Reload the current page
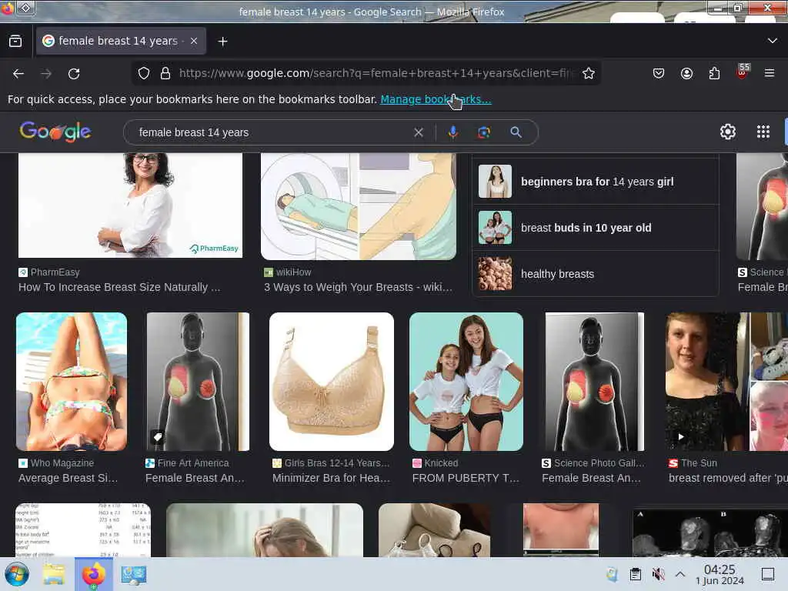 click(x=74, y=74)
